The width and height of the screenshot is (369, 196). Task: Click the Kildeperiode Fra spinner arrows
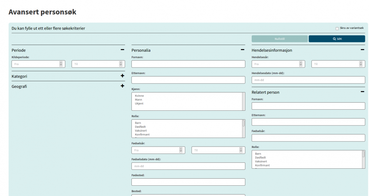coord(61,64)
